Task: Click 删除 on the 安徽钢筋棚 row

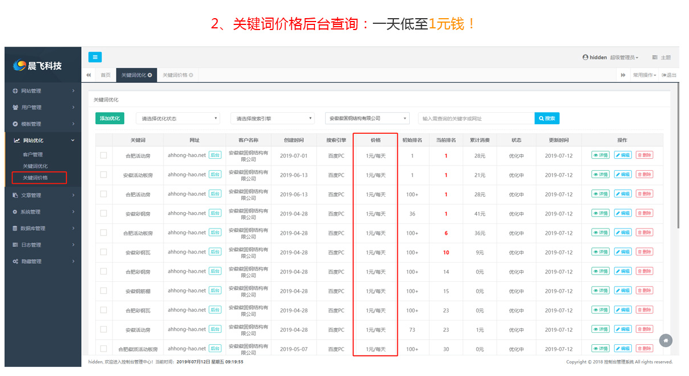Action: pos(644,290)
